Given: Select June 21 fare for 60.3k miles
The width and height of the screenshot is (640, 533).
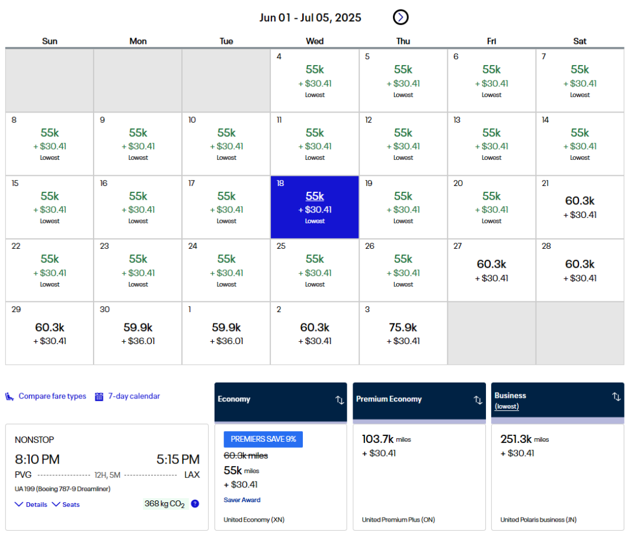Looking at the screenshot, I should pos(580,207).
